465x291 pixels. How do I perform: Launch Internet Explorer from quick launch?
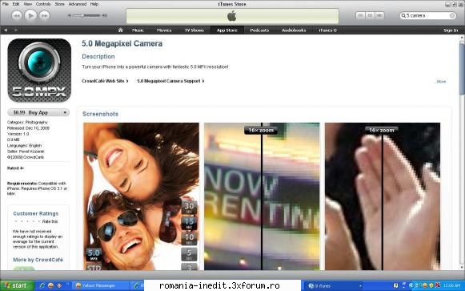[42, 285]
